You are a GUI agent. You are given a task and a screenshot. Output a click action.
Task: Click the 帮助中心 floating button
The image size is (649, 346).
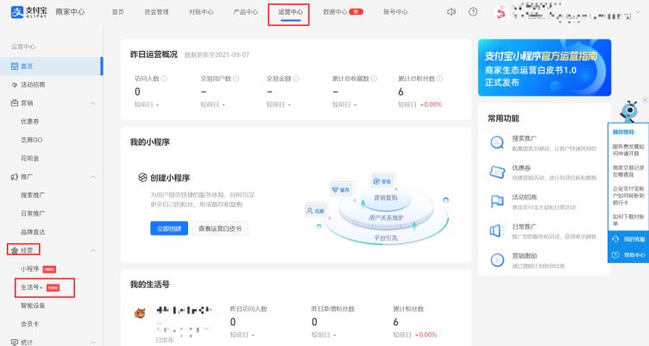[628, 255]
